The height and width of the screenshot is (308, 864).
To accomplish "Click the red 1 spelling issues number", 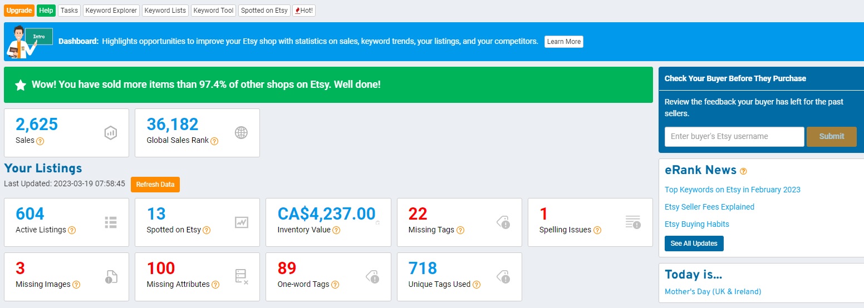I will click(x=544, y=213).
